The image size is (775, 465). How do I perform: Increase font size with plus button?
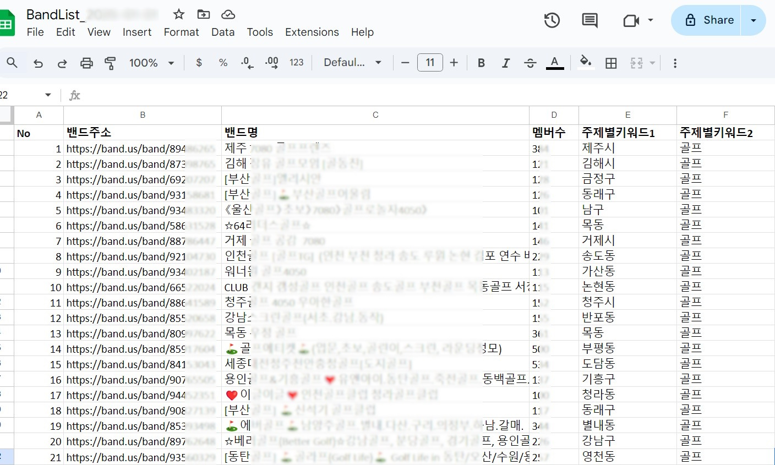point(454,63)
